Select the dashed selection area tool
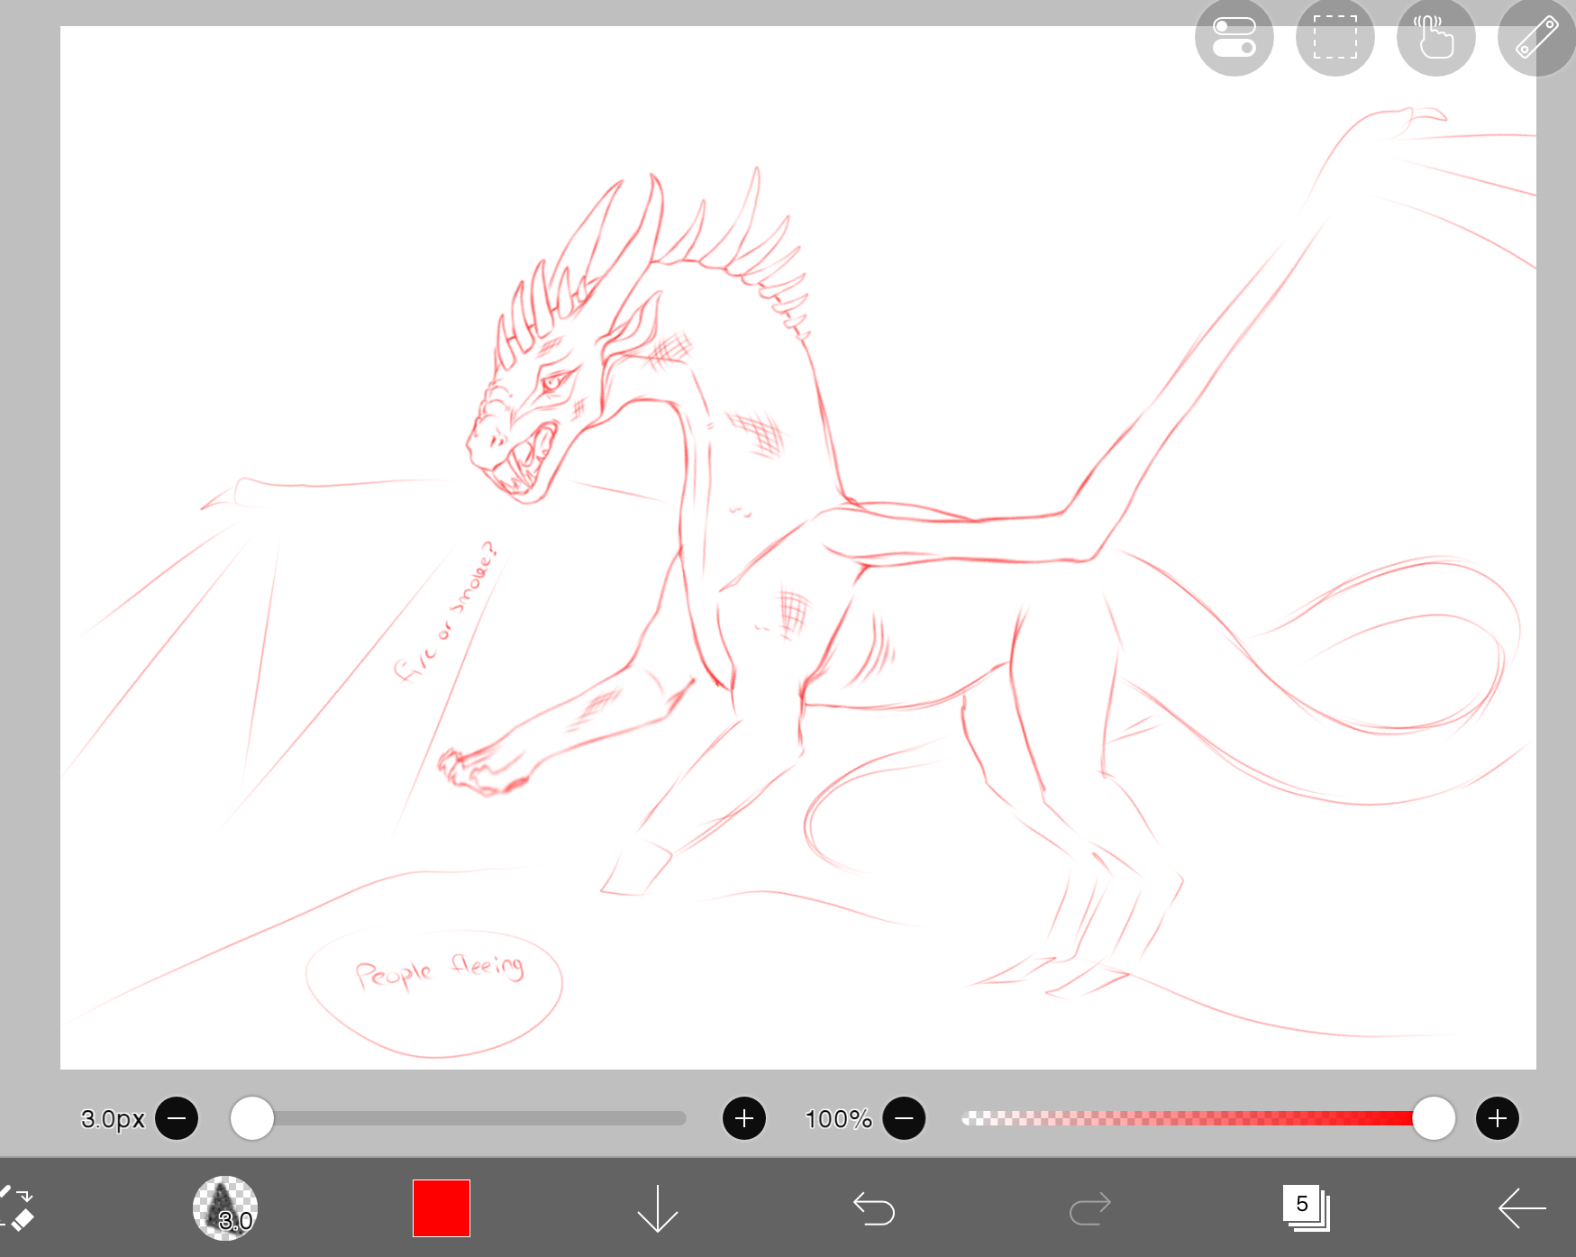This screenshot has width=1576, height=1257. point(1335,38)
